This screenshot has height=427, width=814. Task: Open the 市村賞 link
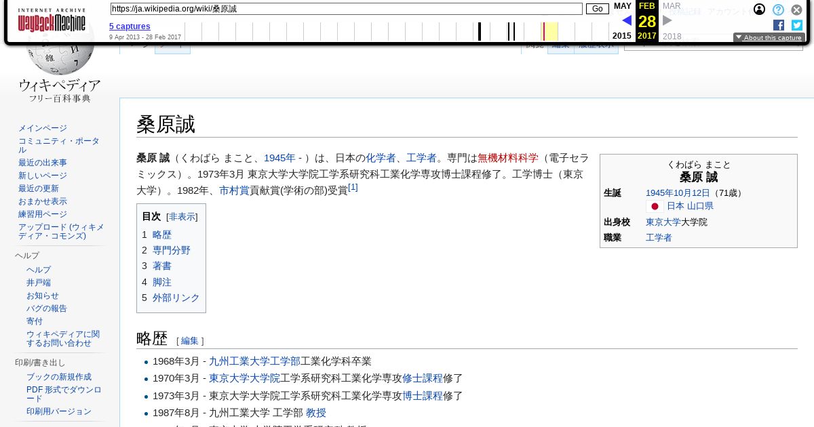tap(234, 191)
